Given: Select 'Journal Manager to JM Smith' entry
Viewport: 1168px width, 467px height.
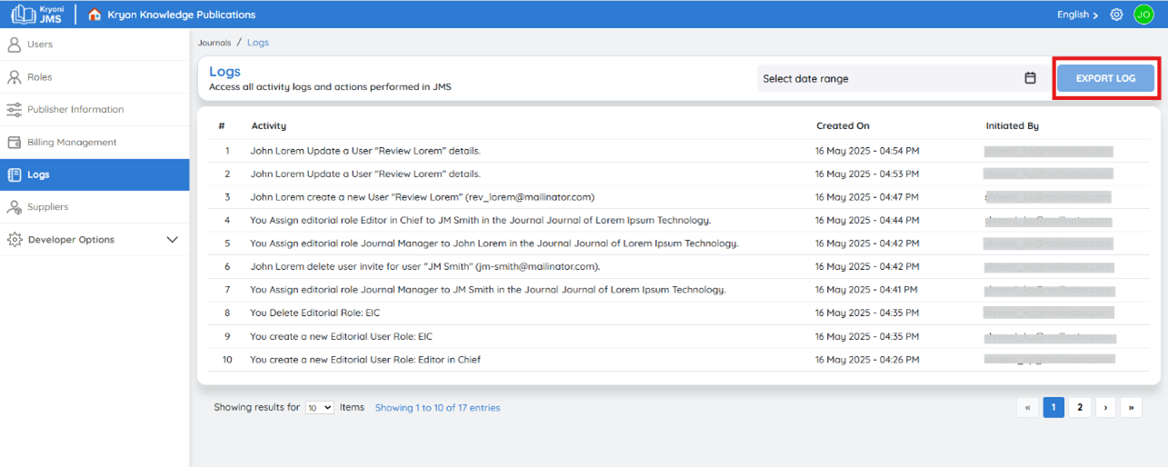Looking at the screenshot, I should point(488,290).
